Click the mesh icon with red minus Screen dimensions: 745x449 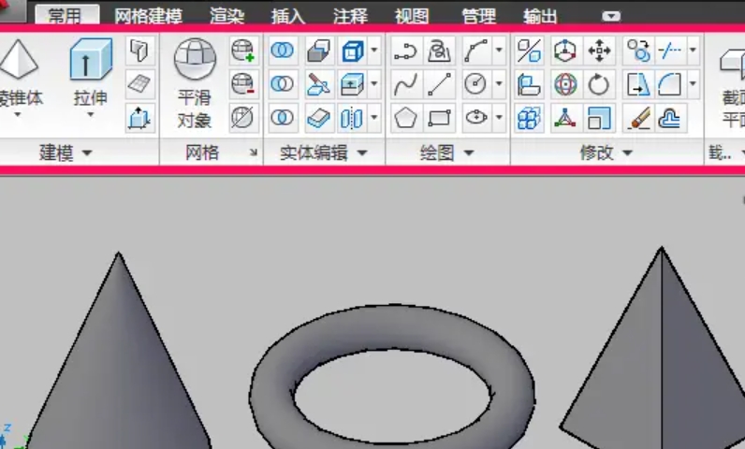pyautogui.click(x=243, y=84)
